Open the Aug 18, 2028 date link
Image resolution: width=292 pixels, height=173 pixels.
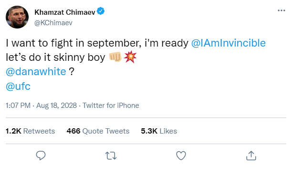tap(56, 106)
